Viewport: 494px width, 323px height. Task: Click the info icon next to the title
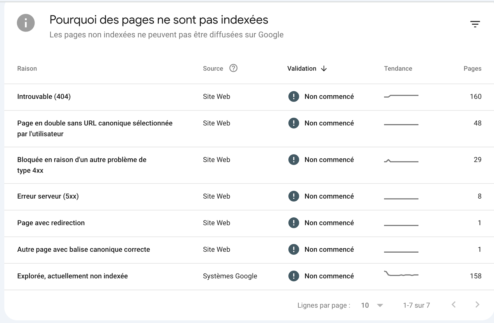pyautogui.click(x=26, y=23)
